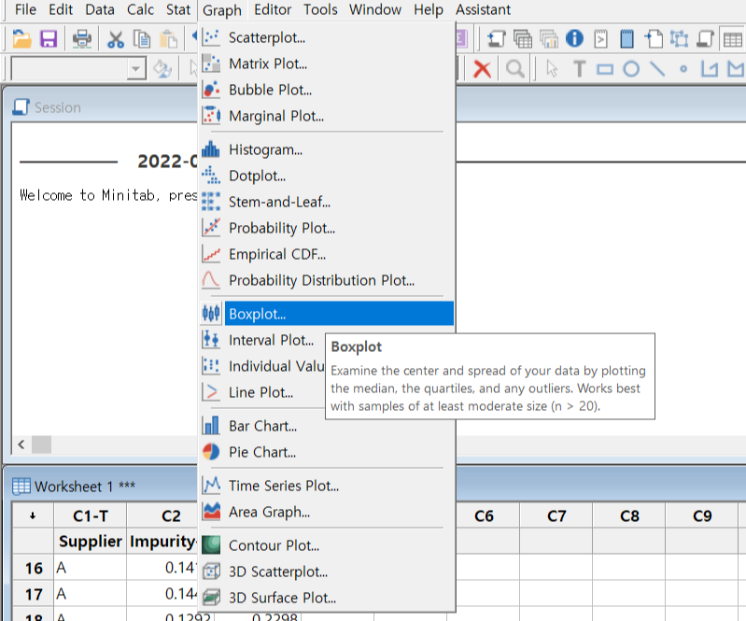746x621 pixels.
Task: Open the Window menu
Action: click(x=375, y=9)
